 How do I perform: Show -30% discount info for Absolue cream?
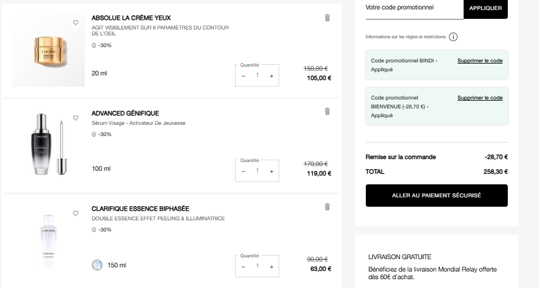[94, 45]
